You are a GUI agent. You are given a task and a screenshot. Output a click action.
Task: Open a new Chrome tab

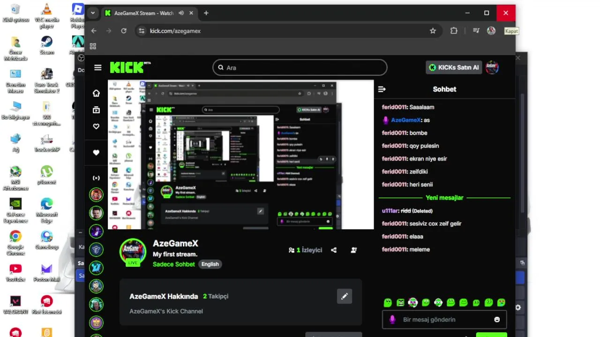pyautogui.click(x=206, y=13)
